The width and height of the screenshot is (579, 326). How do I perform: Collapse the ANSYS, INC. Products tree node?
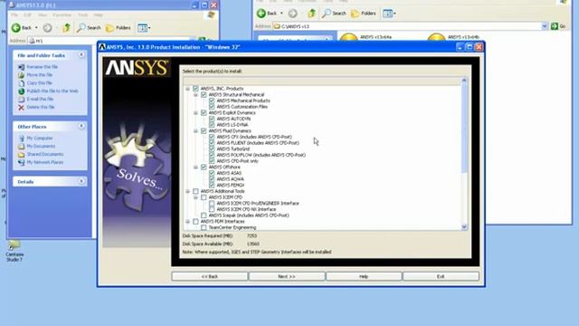[188, 89]
